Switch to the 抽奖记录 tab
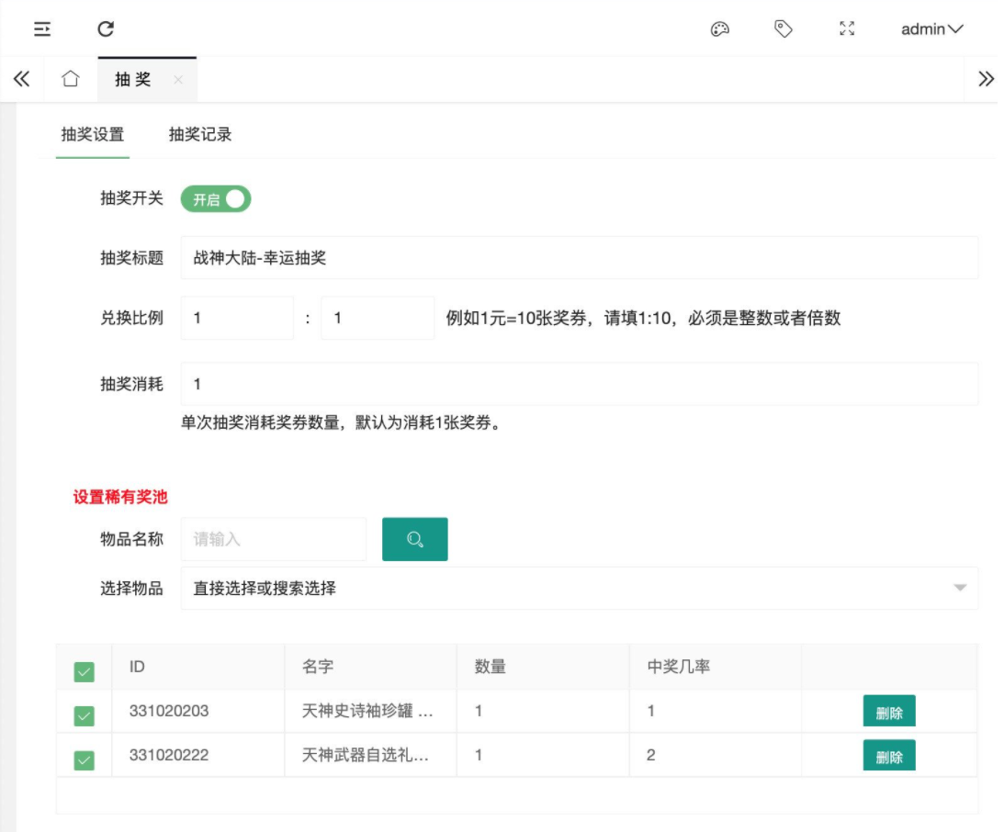The height and width of the screenshot is (832, 1004). click(200, 135)
